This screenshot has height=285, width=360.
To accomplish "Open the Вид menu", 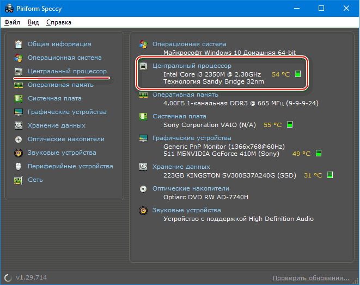I will pos(33,22).
